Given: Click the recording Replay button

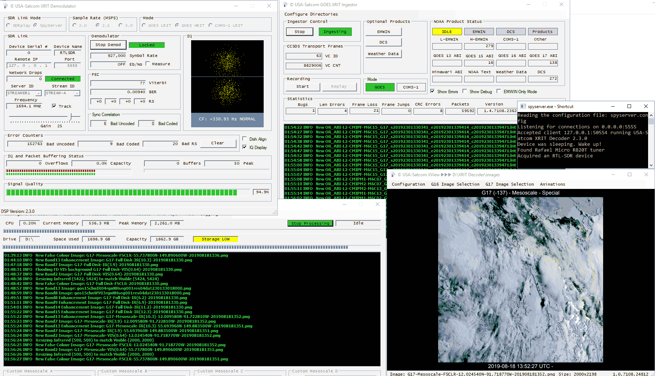Looking at the screenshot, I should (x=339, y=86).
